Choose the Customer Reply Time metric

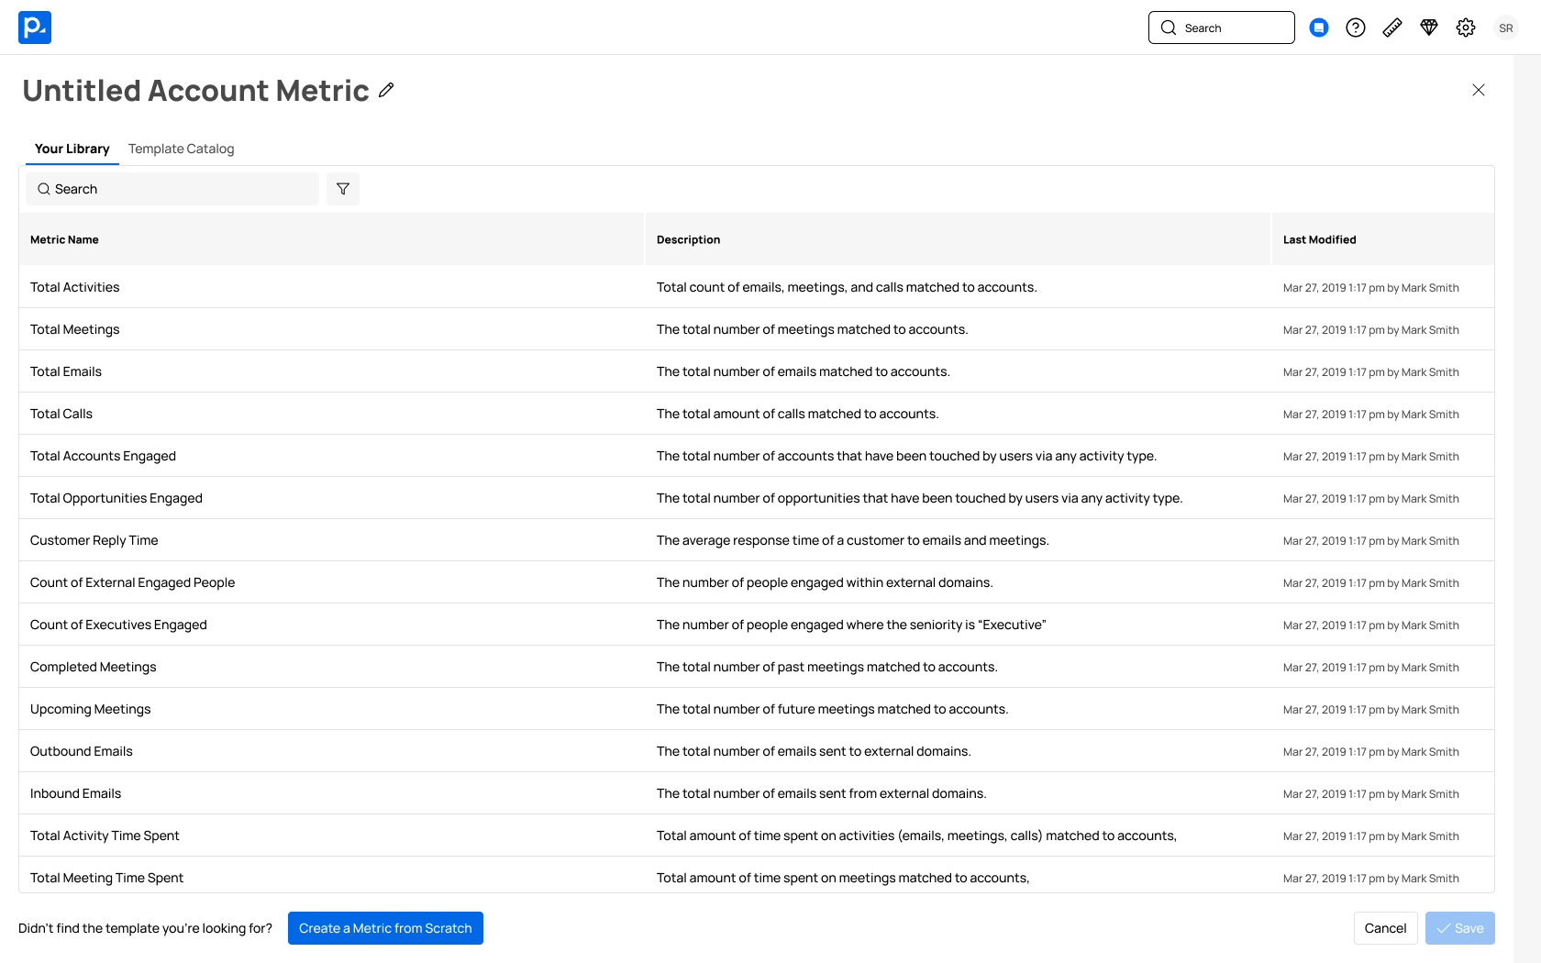pos(94,540)
